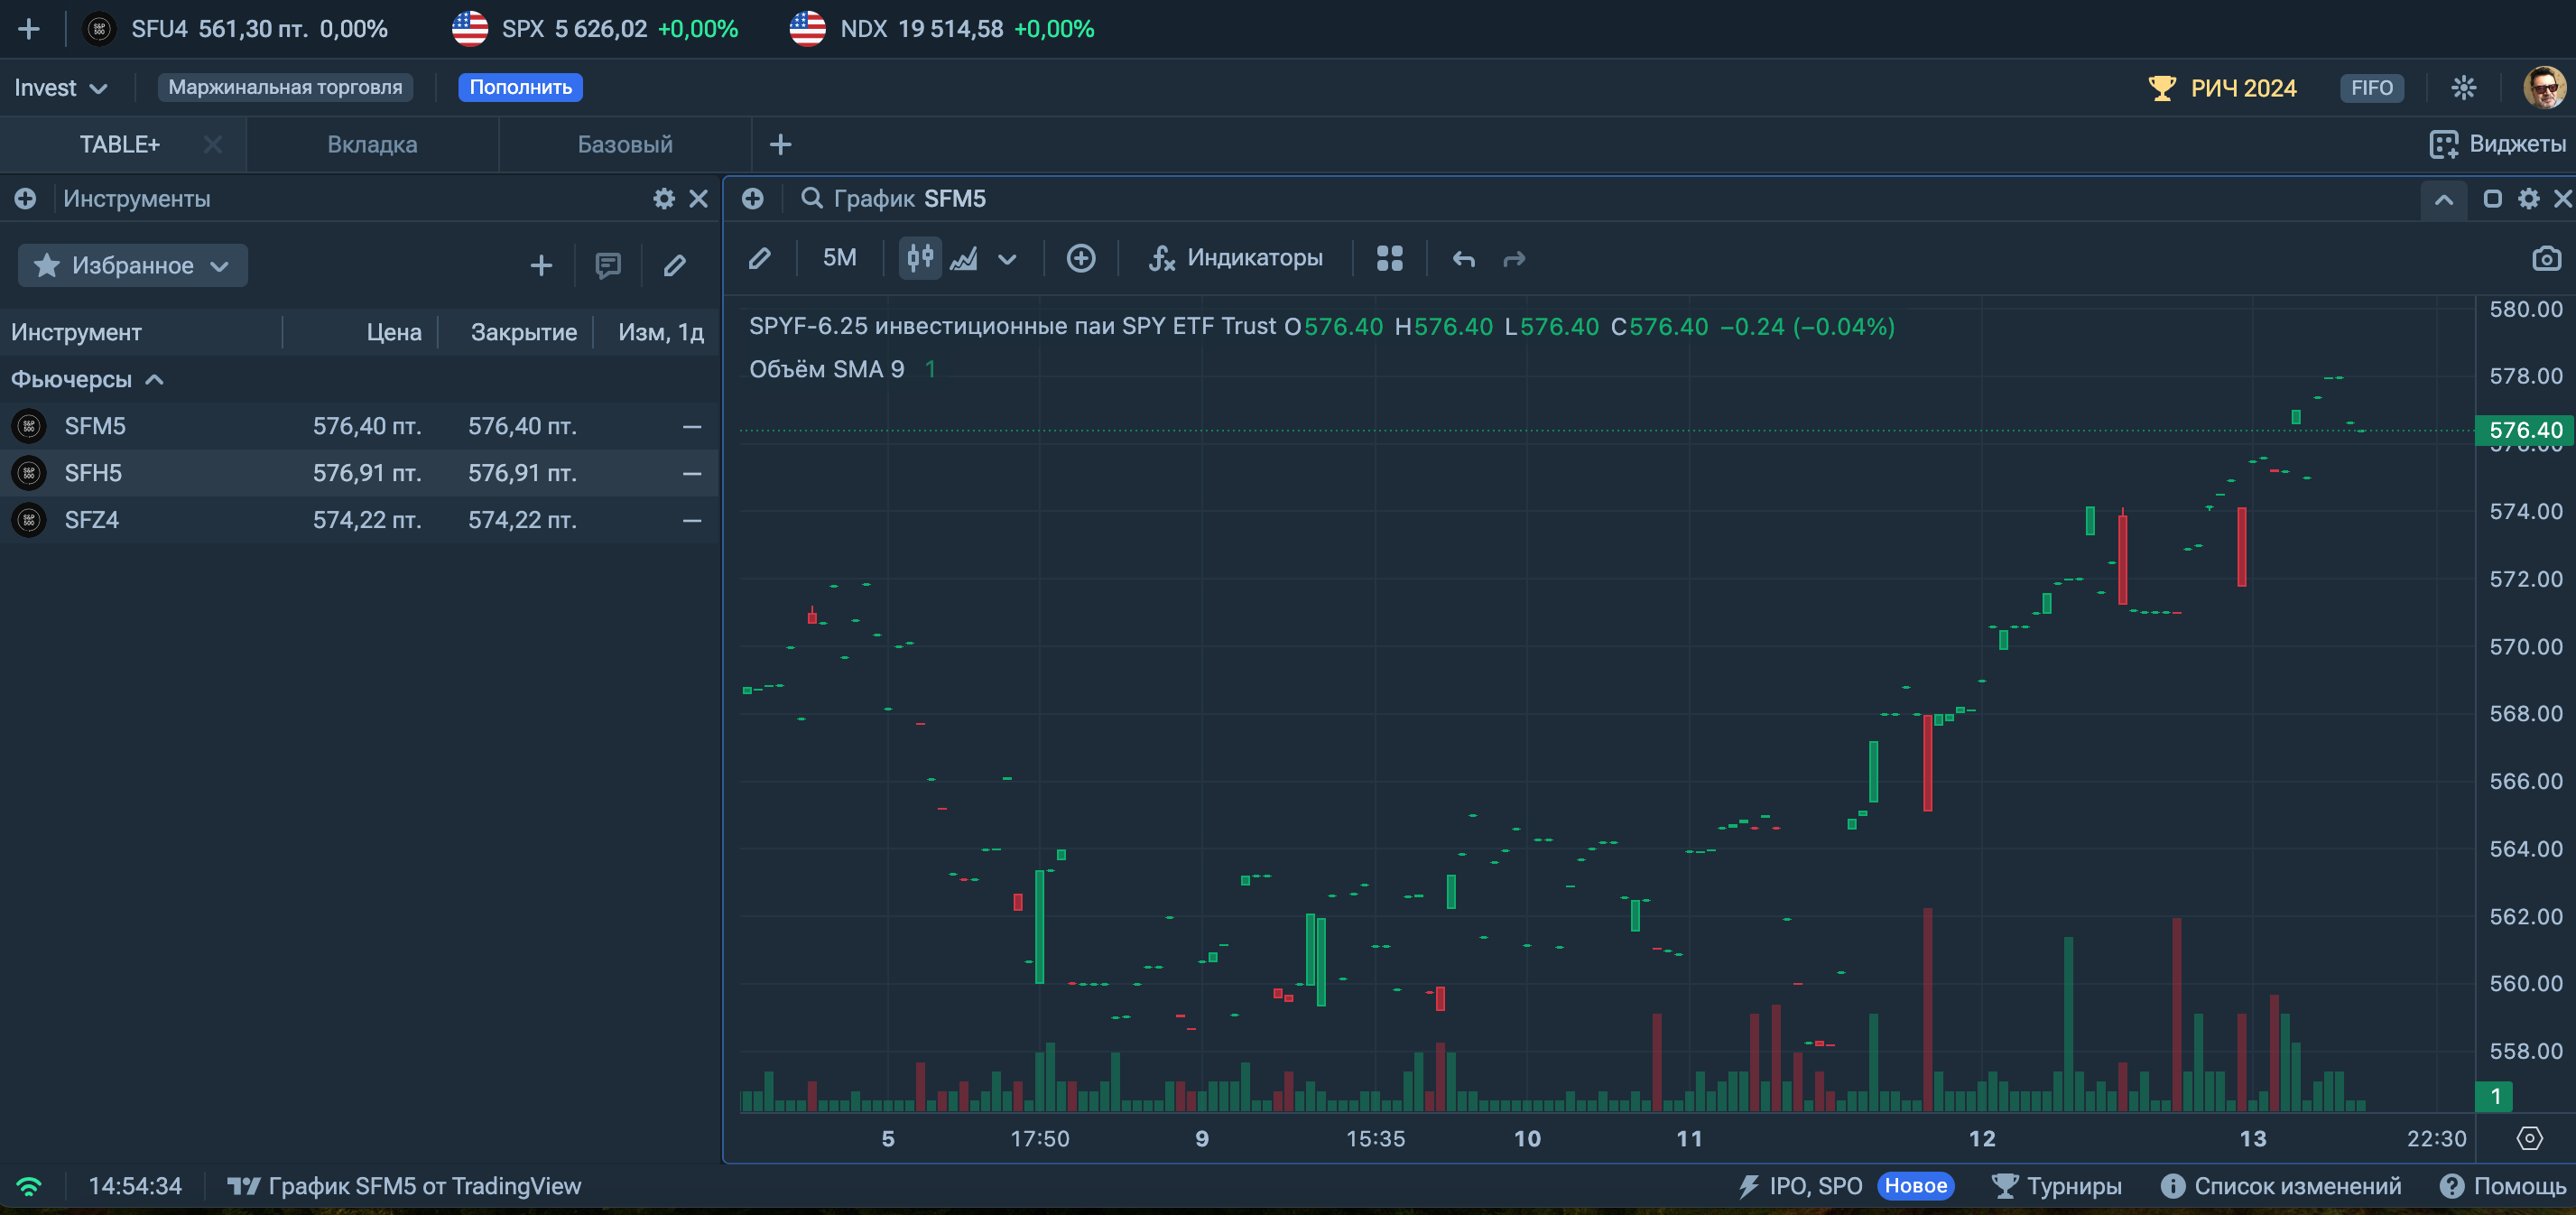Click the link icon on Инструменты panel
The height and width of the screenshot is (1215, 2576).
[x=25, y=198]
